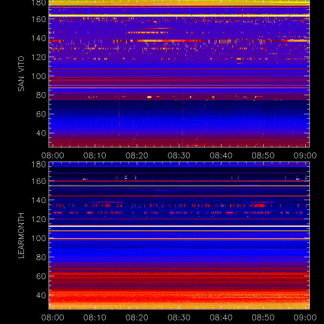Click 08:00 time label under San Vito plot
Viewport: 324px width, 324px height.
53,156
